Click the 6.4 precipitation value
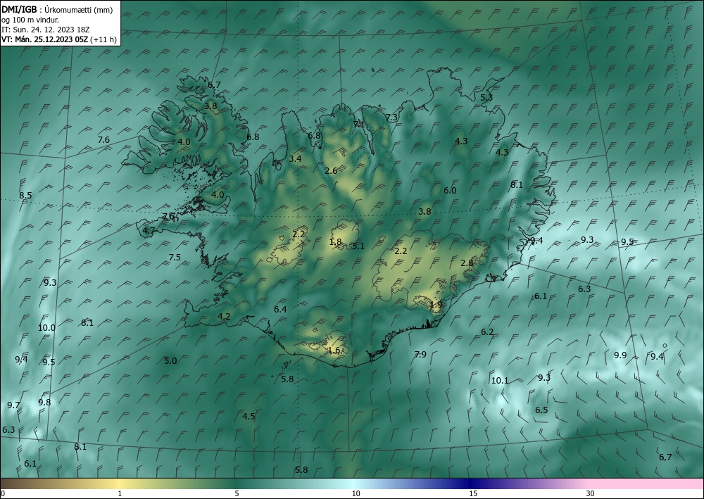The image size is (704, 499). pos(280,309)
